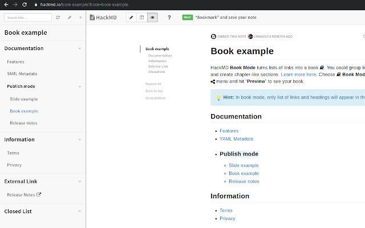
Task: Click the Information heading in the note
Action: click(230, 196)
